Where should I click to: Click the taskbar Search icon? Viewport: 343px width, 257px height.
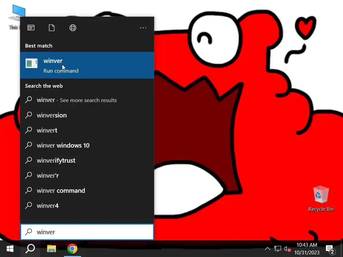30,249
